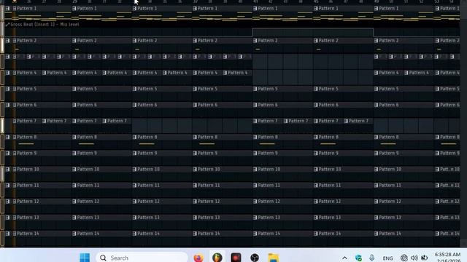Open clip menu icon of Pattern 10 at bar 41

(x=255, y=170)
